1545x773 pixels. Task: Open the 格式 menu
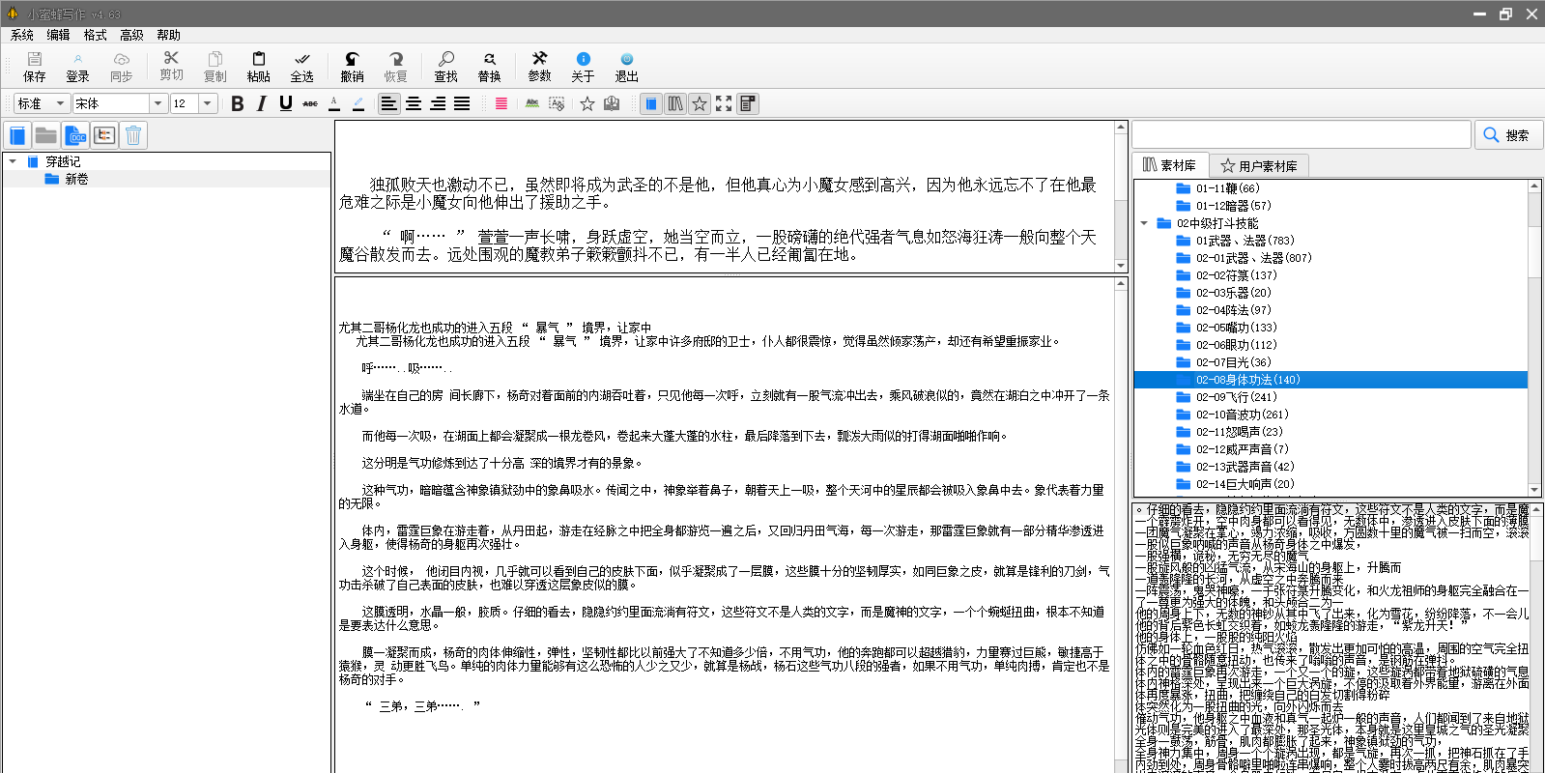(x=95, y=35)
